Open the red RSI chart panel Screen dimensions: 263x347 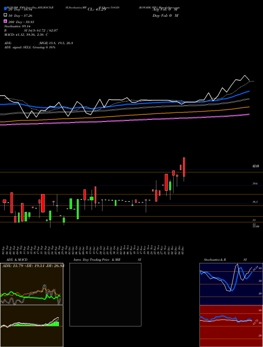pos(231,326)
